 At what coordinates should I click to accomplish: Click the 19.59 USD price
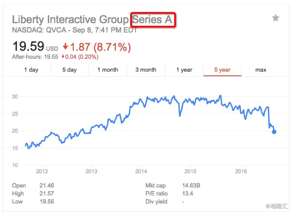pyautogui.click(x=35, y=46)
